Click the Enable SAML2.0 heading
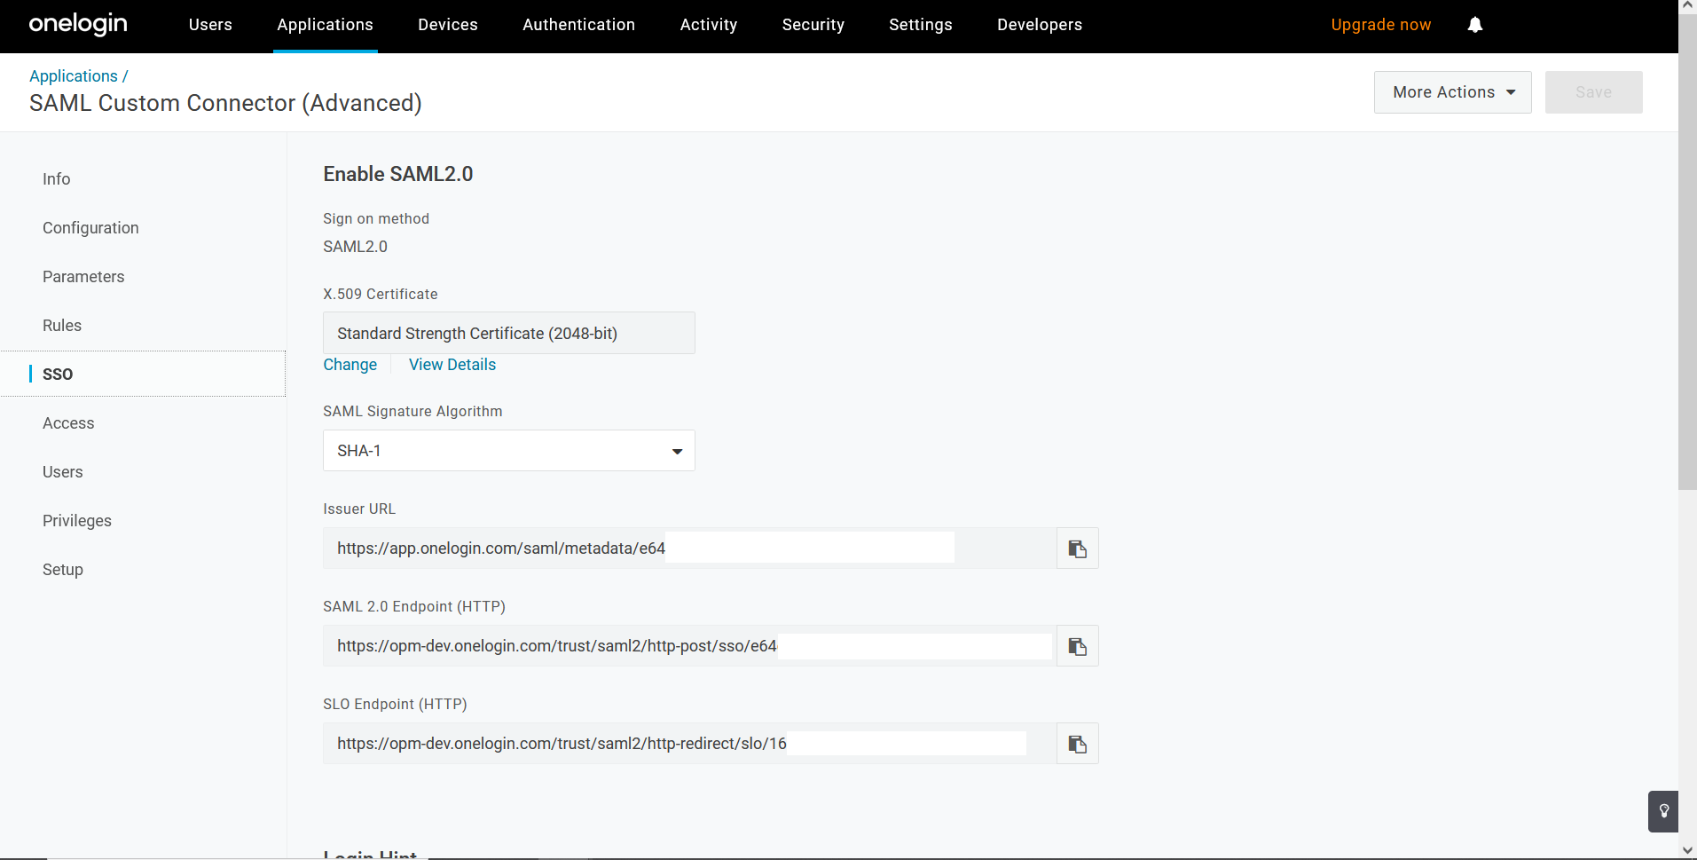 398,174
